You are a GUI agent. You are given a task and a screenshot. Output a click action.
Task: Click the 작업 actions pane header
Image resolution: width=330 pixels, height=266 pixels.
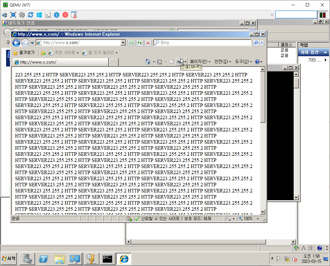coord(314,45)
